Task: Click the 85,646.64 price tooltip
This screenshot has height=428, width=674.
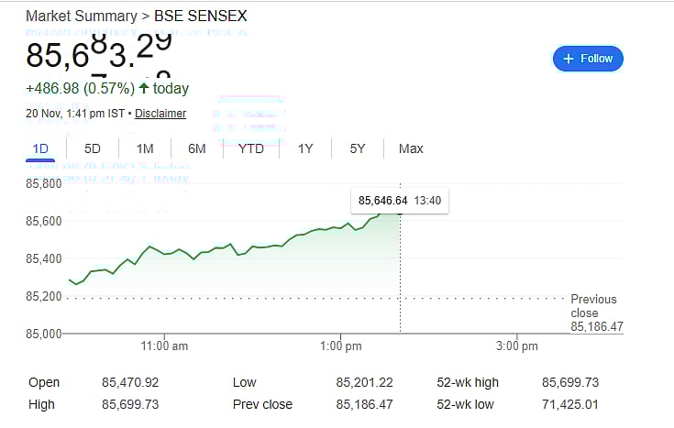Action: pyautogui.click(x=382, y=201)
